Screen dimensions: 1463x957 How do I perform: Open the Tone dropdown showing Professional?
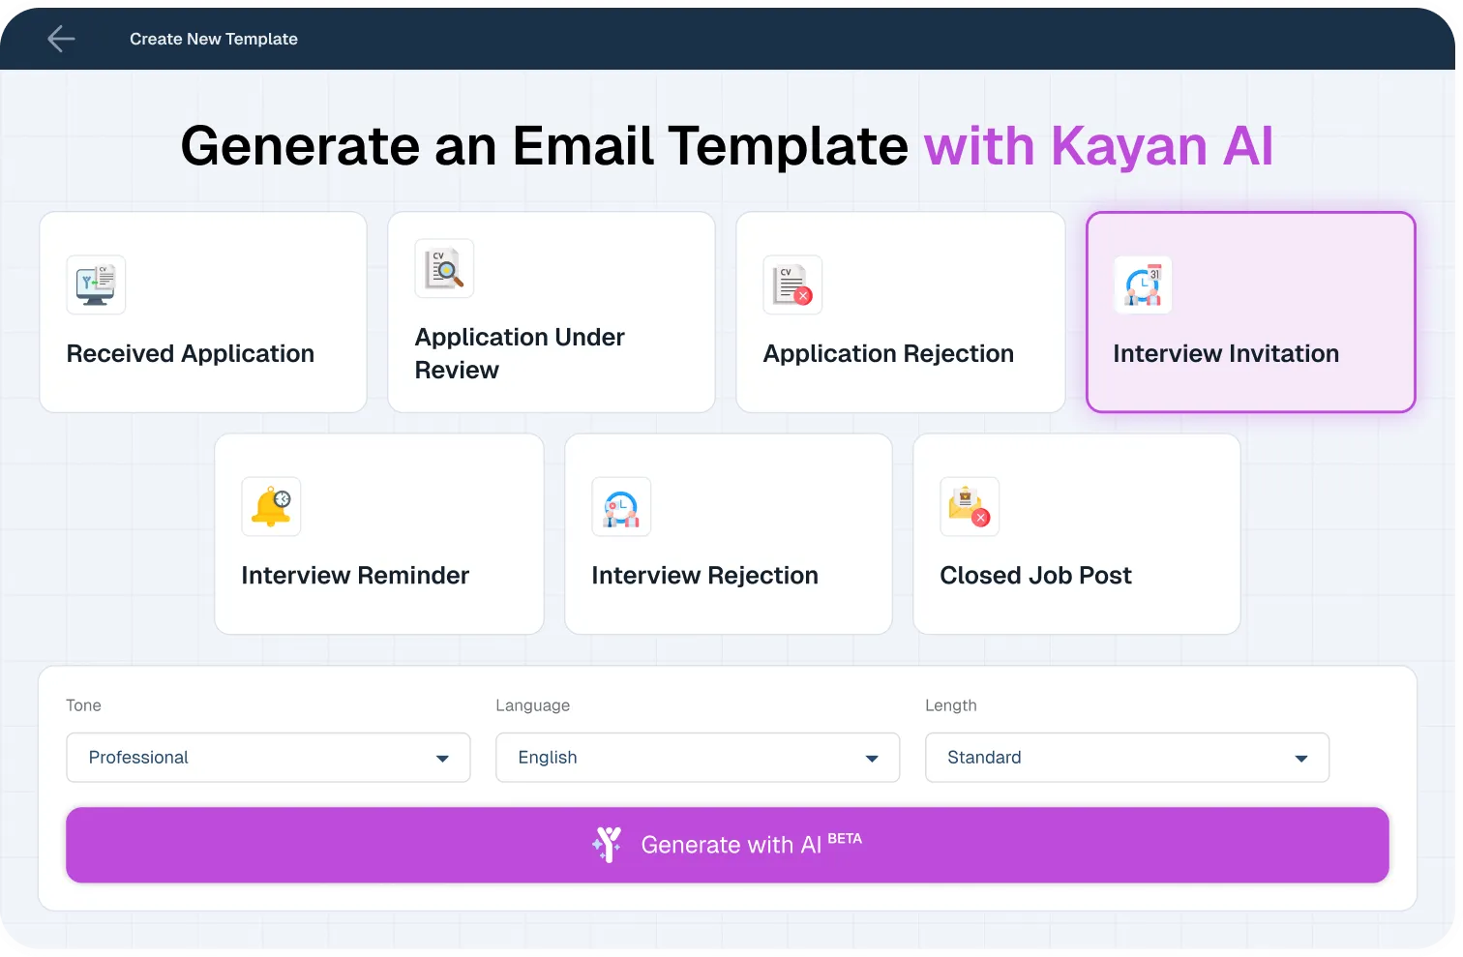coord(268,758)
